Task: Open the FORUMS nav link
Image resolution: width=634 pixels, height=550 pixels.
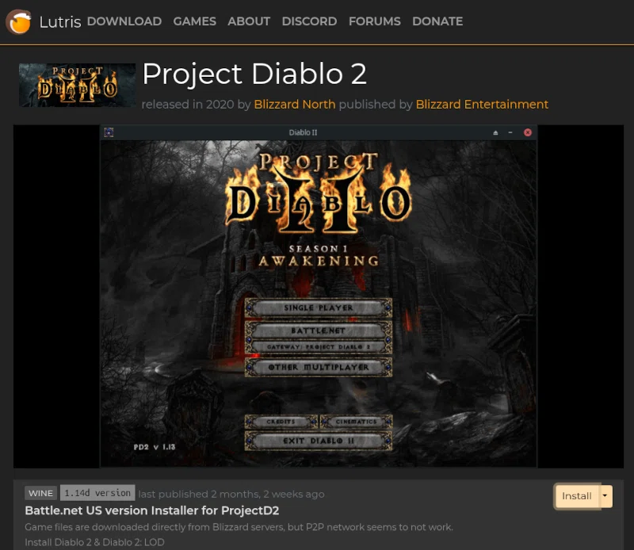Action: pos(374,21)
